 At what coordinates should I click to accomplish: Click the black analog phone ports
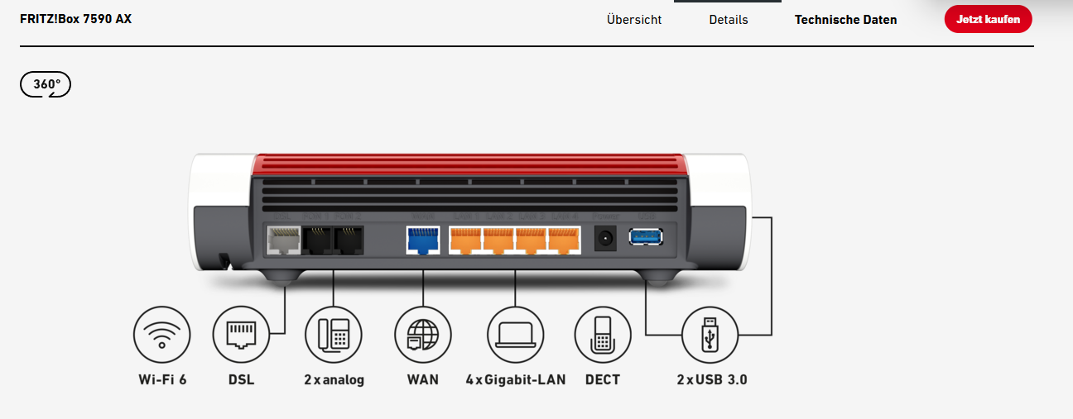click(332, 240)
